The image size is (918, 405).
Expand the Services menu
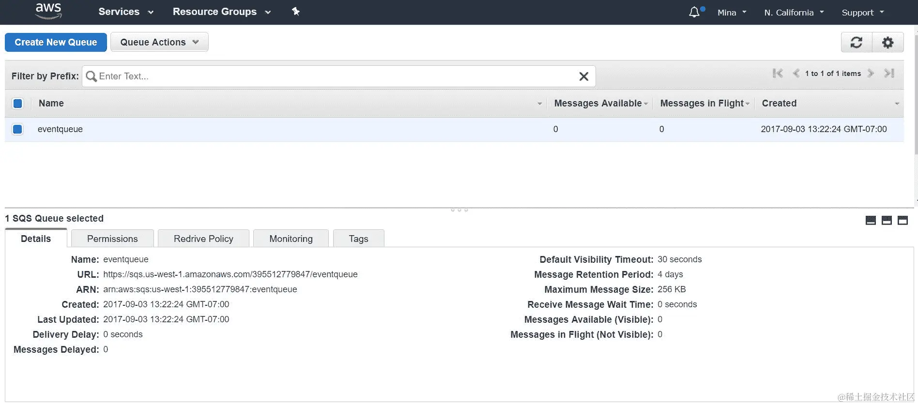click(x=126, y=12)
